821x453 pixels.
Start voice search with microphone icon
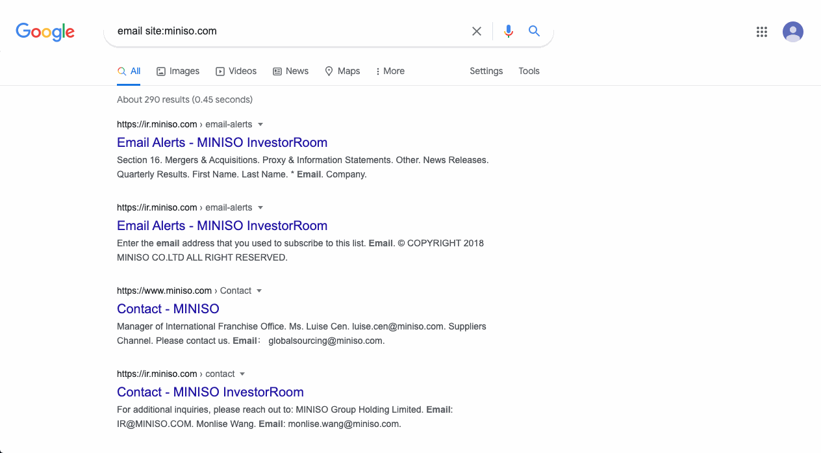[x=509, y=31]
